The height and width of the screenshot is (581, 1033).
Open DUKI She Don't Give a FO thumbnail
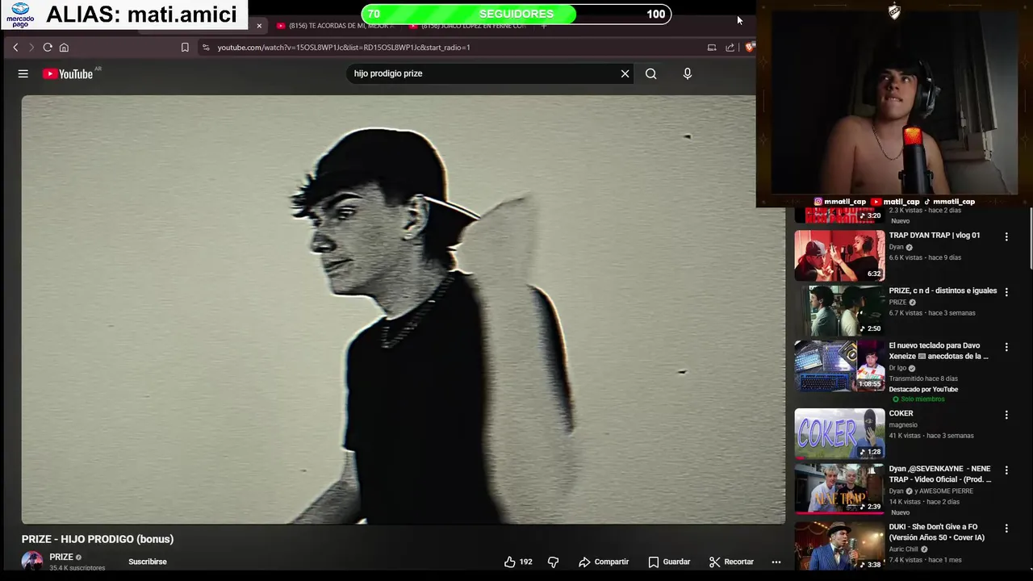click(839, 545)
